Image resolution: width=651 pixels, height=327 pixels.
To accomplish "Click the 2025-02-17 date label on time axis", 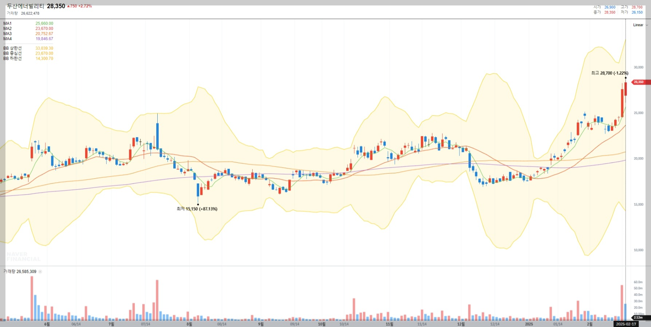I will (x=626, y=324).
